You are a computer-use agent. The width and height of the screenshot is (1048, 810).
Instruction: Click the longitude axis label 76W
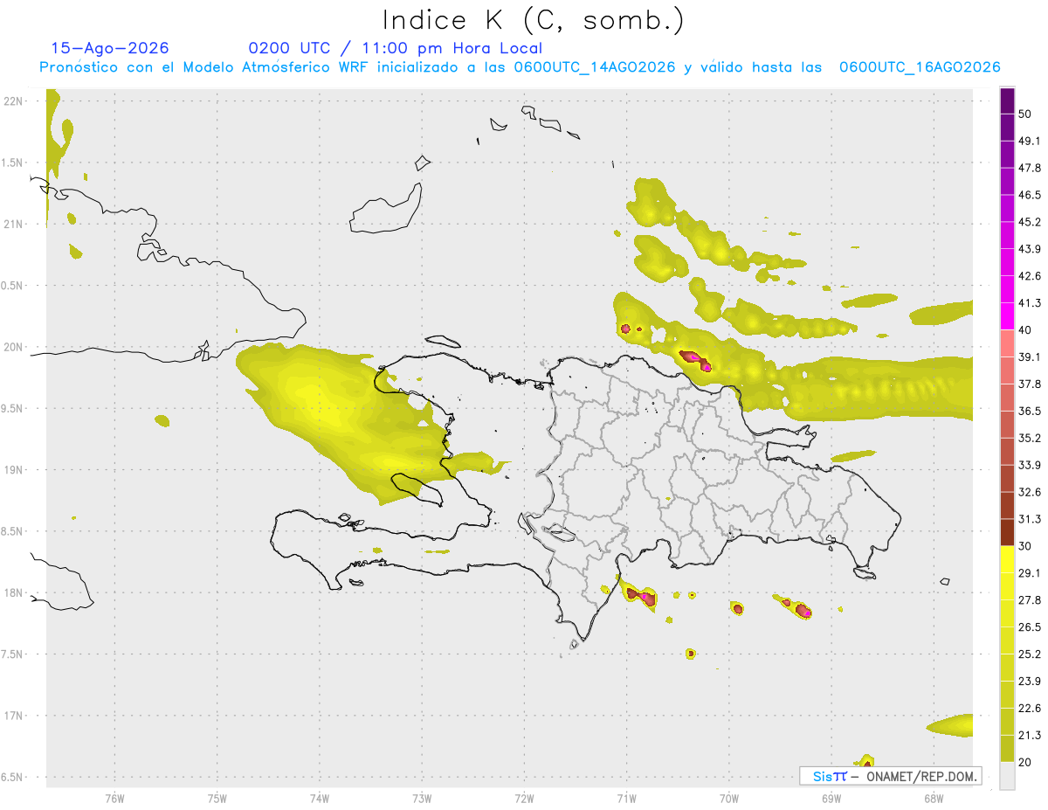(114, 799)
